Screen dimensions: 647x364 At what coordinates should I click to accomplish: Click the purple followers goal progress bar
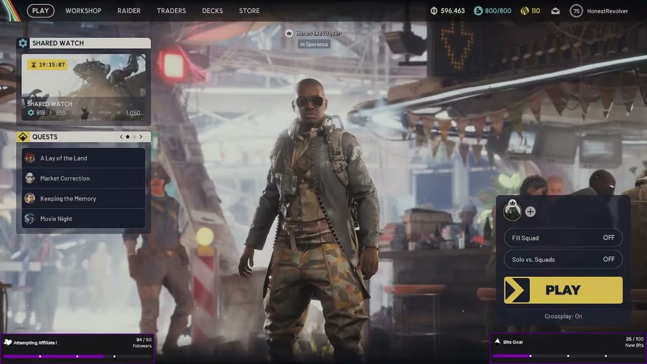[77, 356]
